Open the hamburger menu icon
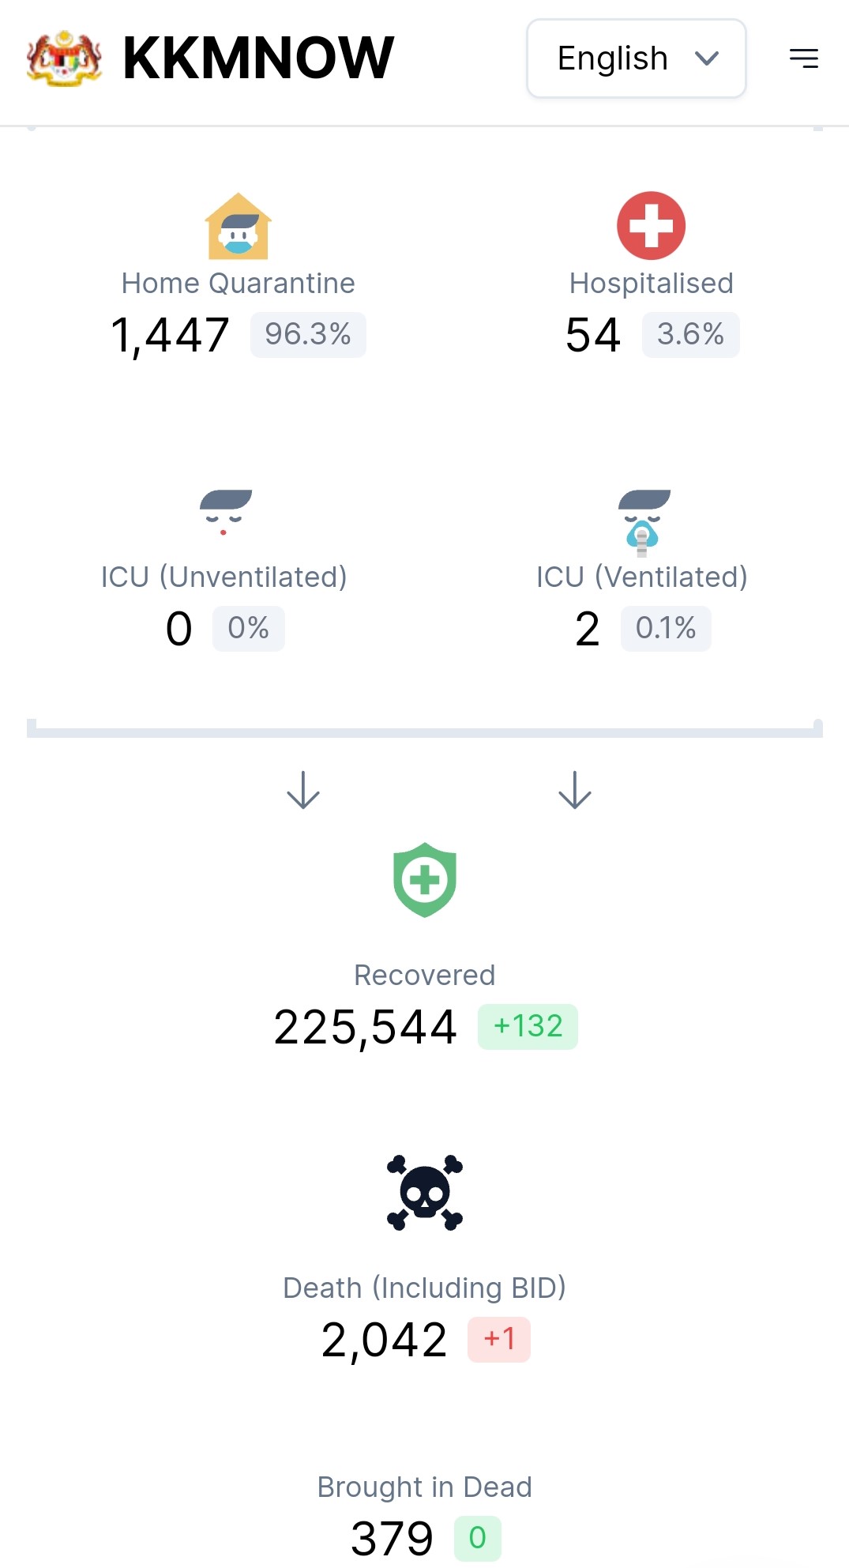 [804, 58]
